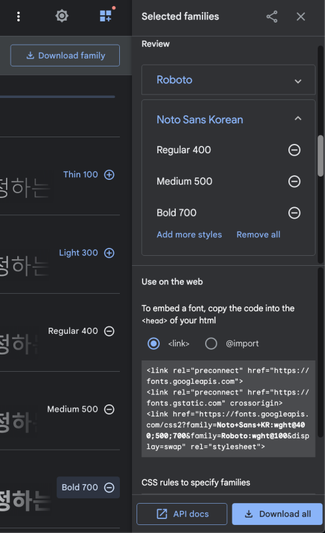Click the Regular 400 label in selected panel
The width and height of the screenshot is (325, 533).
click(x=184, y=150)
